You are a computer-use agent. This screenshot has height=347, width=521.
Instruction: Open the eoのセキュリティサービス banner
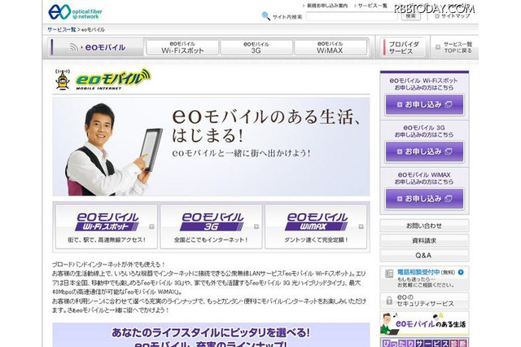pos(424,301)
